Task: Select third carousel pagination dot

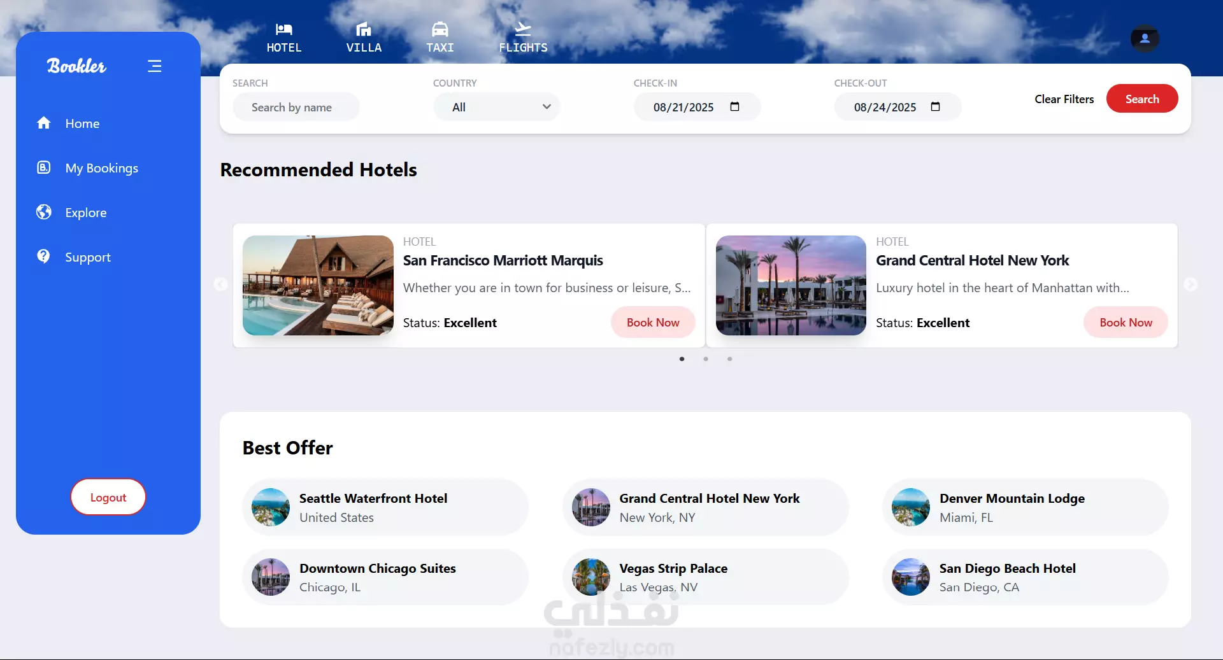Action: 730,359
